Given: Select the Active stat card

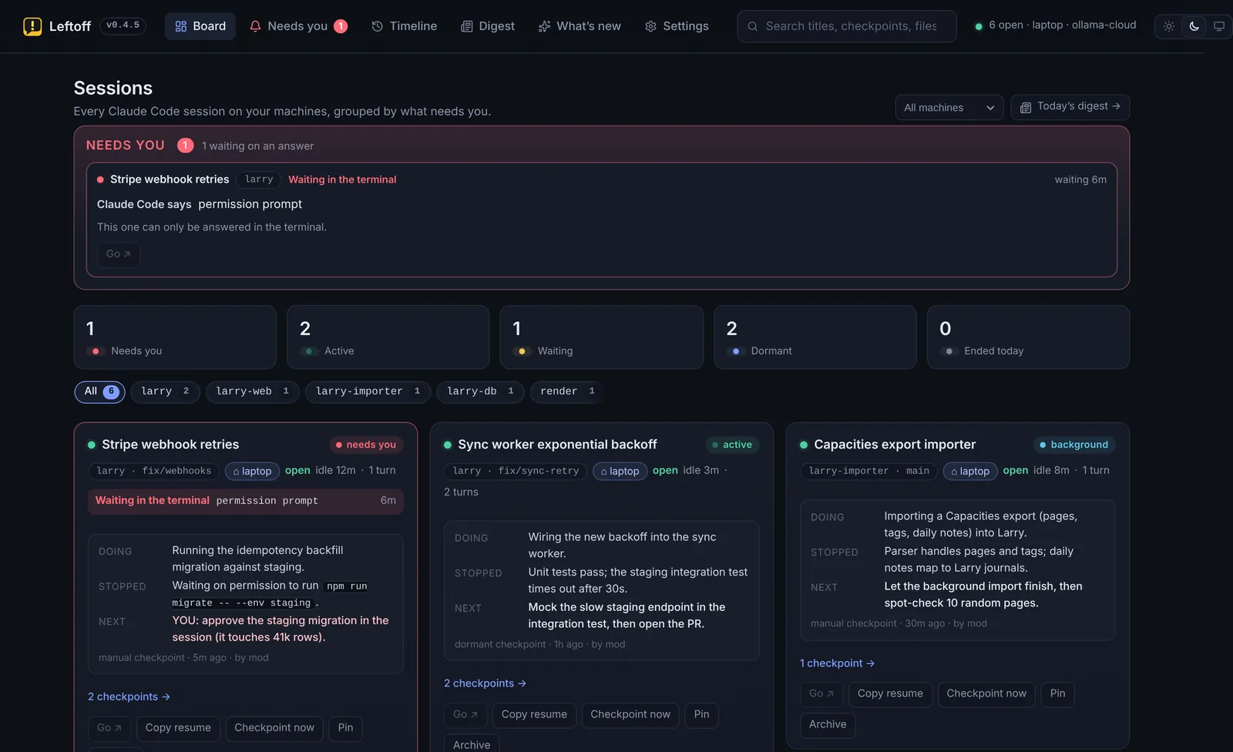Looking at the screenshot, I should (x=388, y=337).
